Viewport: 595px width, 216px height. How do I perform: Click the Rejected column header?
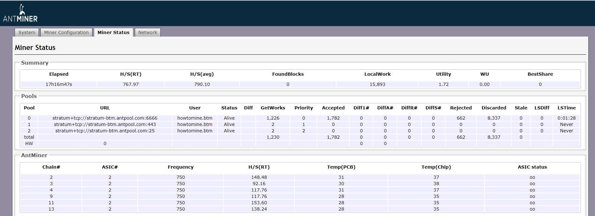[461, 108]
